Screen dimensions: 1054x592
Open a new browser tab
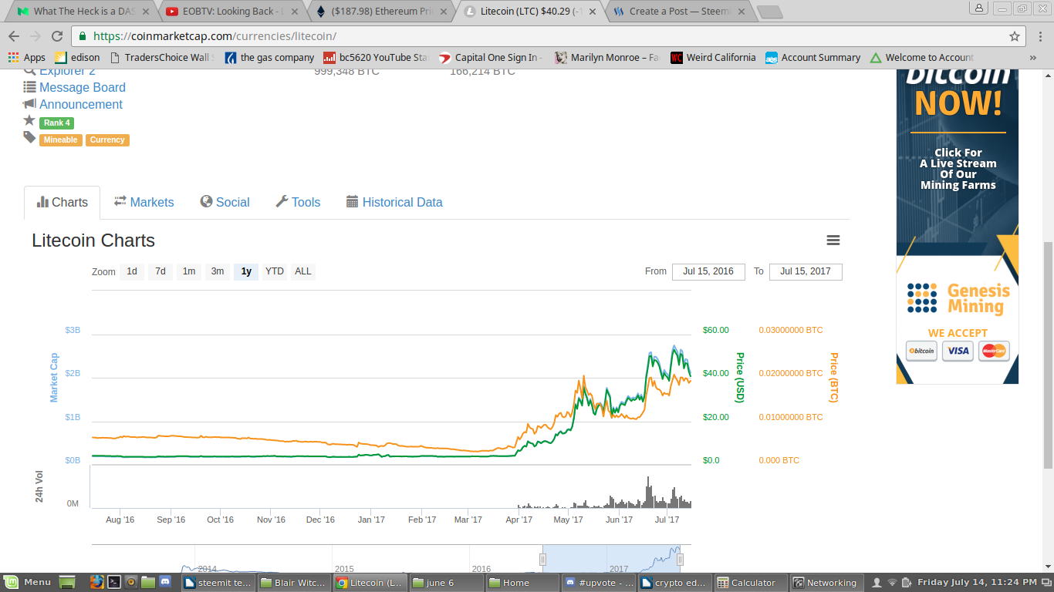tap(769, 12)
